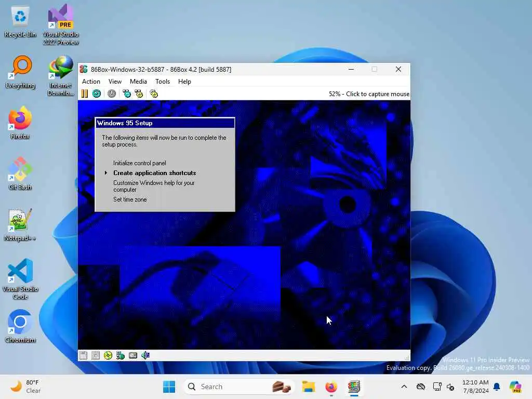Open the Tools menu
Image resolution: width=532 pixels, height=399 pixels.
tap(163, 82)
